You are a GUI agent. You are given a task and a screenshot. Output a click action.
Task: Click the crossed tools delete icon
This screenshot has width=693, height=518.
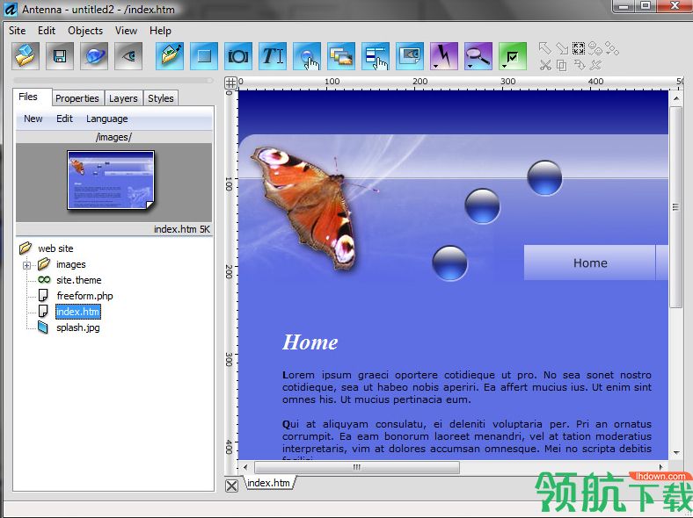(x=595, y=66)
